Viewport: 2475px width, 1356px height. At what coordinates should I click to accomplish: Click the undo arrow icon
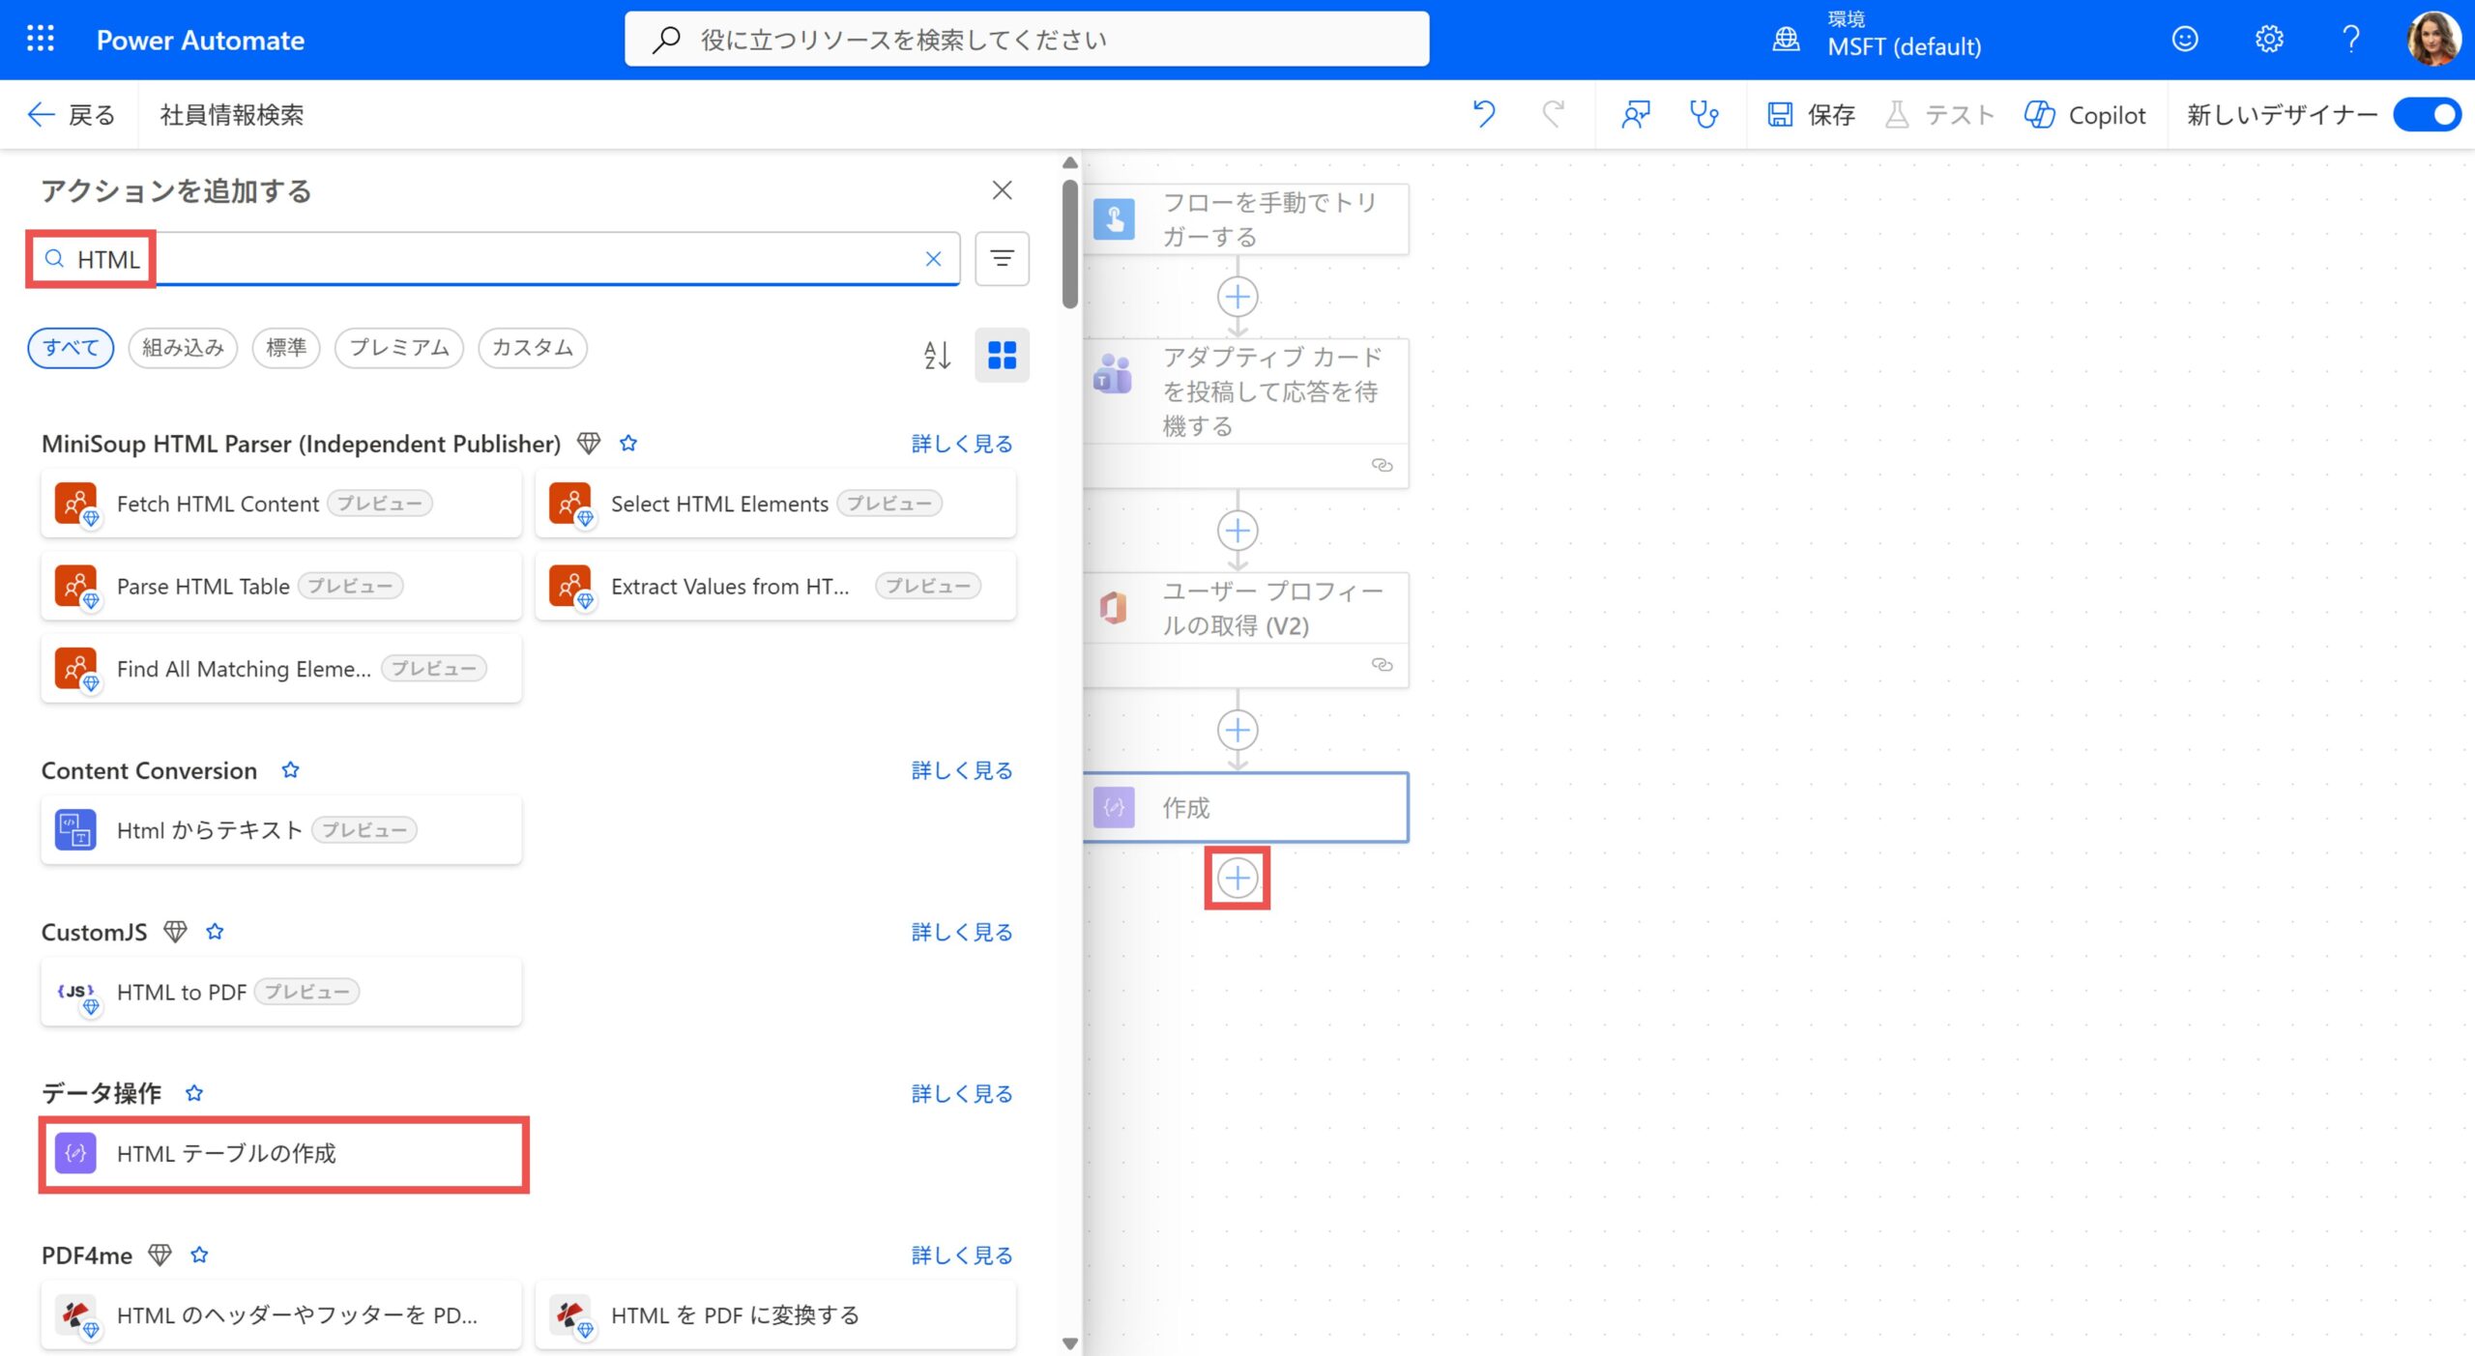[x=1483, y=114]
